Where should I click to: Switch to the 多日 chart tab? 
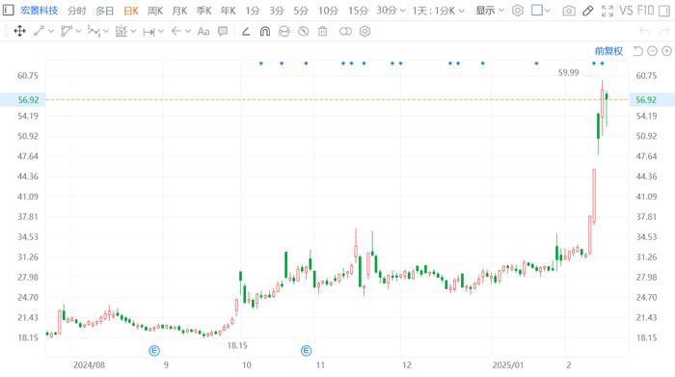(104, 11)
